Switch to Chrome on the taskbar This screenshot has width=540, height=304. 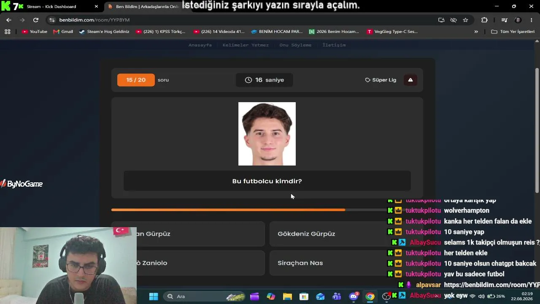click(370, 296)
